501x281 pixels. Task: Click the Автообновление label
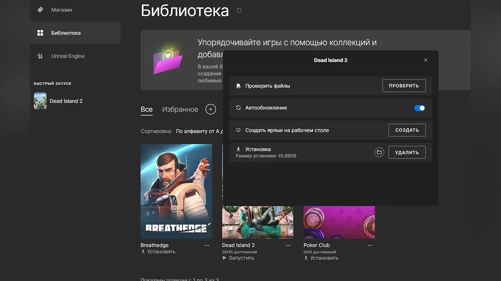click(x=266, y=108)
